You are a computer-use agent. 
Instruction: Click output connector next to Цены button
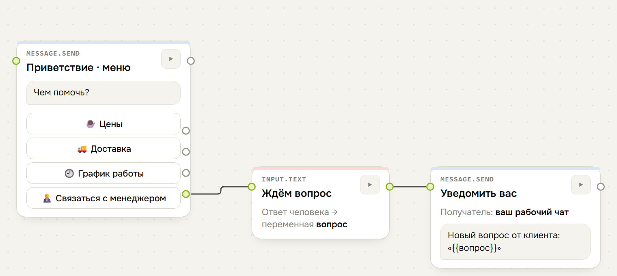click(x=186, y=131)
